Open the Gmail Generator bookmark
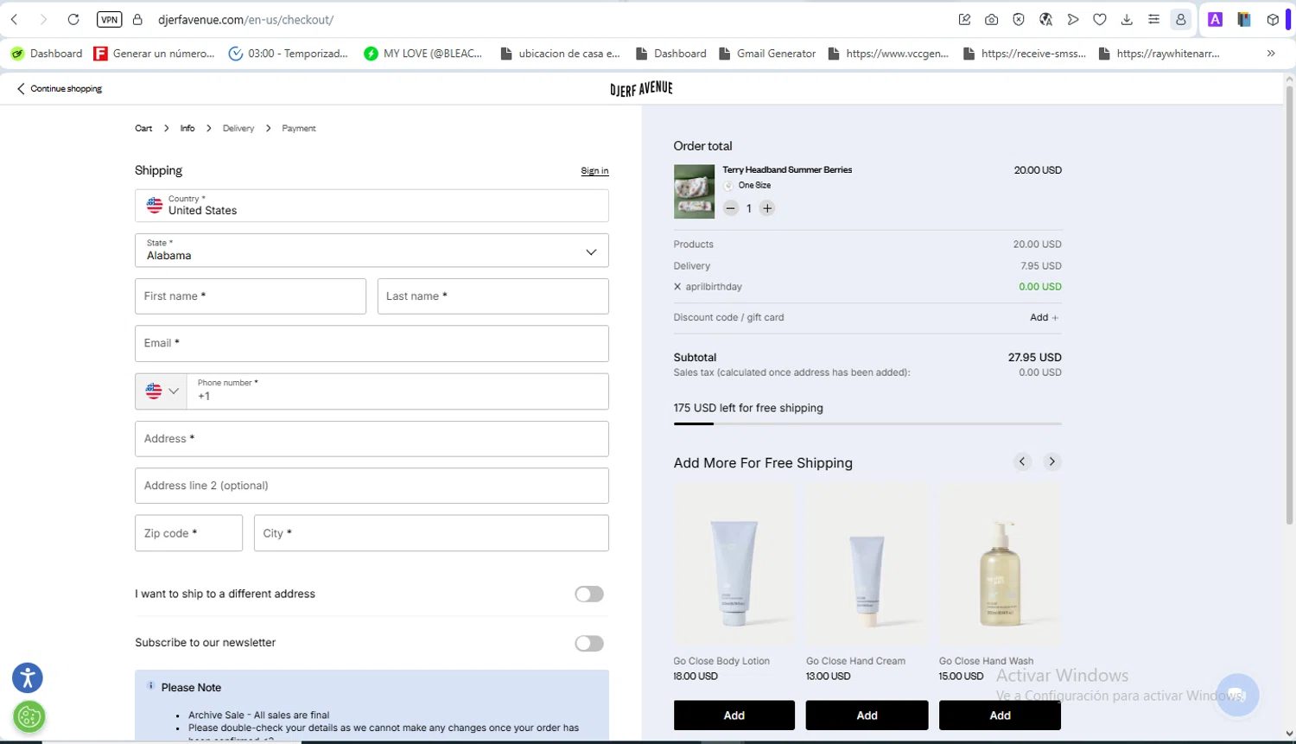The height and width of the screenshot is (744, 1296). 767,54
